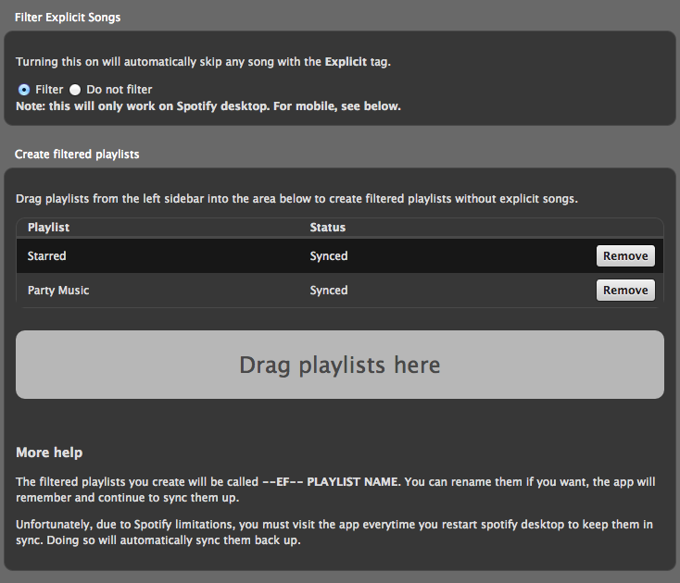The image size is (680, 583).
Task: Click the Synced status of Starred
Action: coord(329,256)
